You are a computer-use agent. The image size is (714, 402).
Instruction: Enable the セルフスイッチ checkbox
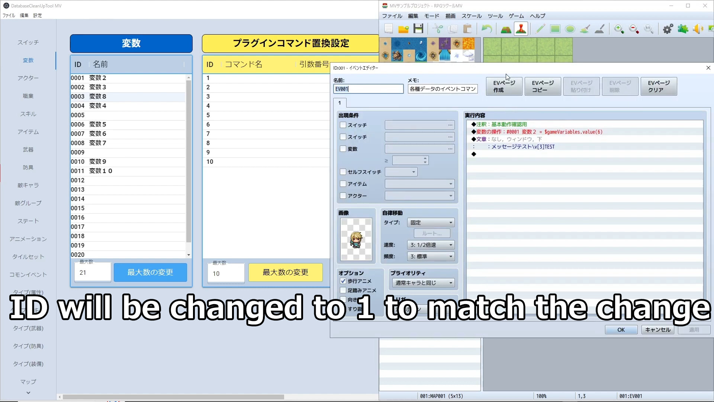343,172
